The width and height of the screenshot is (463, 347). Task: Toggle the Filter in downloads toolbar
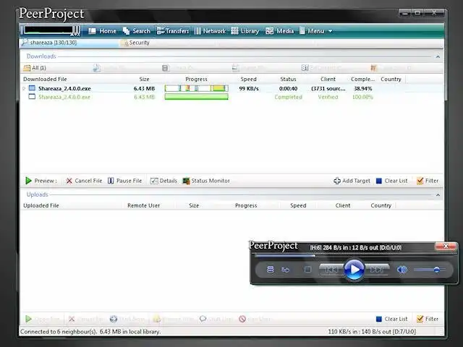point(428,181)
